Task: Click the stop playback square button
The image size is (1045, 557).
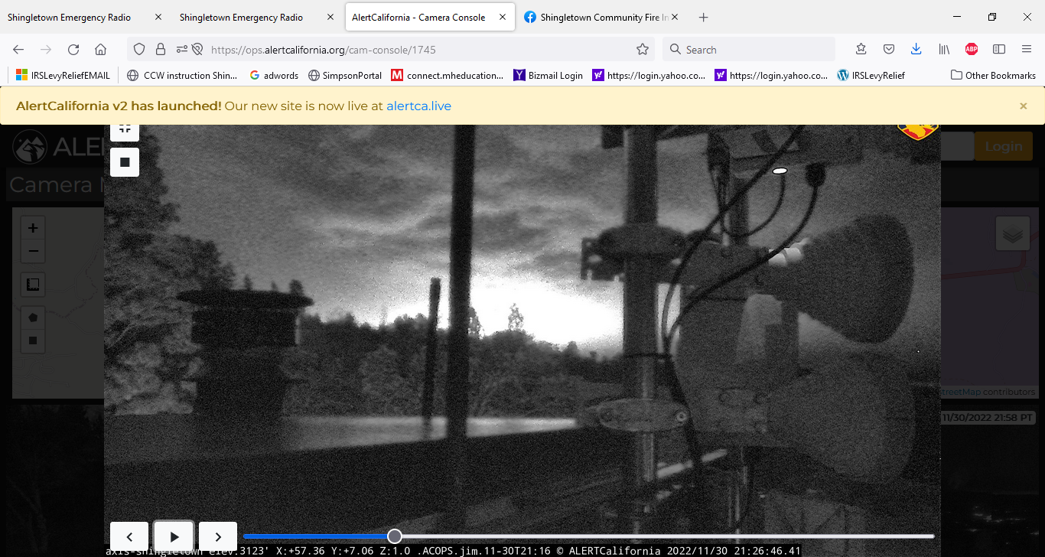Action: tap(125, 162)
